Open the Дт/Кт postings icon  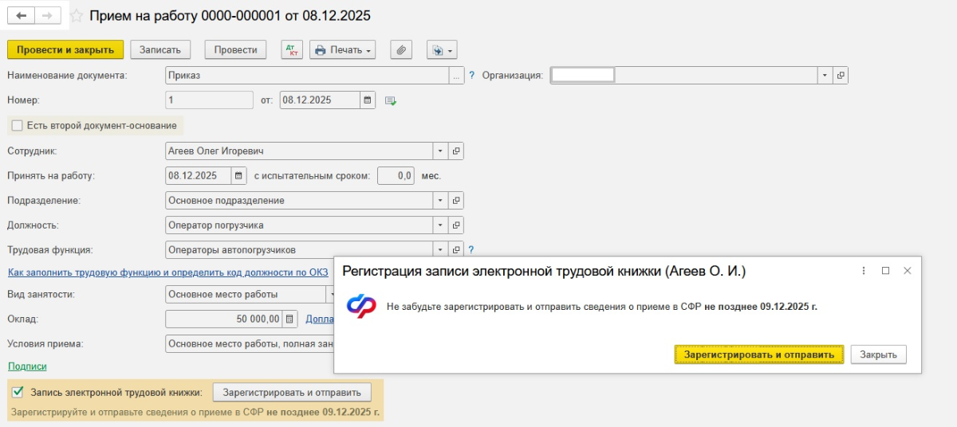point(292,50)
